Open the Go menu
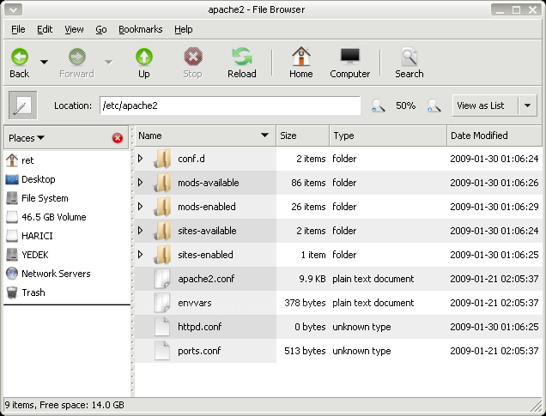Viewport: 546px width, 416px height. point(101,29)
